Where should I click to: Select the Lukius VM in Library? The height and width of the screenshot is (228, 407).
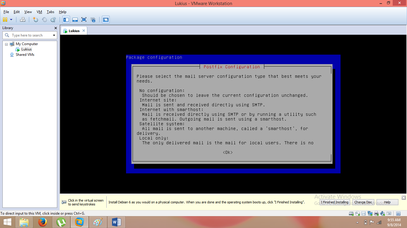click(26, 49)
